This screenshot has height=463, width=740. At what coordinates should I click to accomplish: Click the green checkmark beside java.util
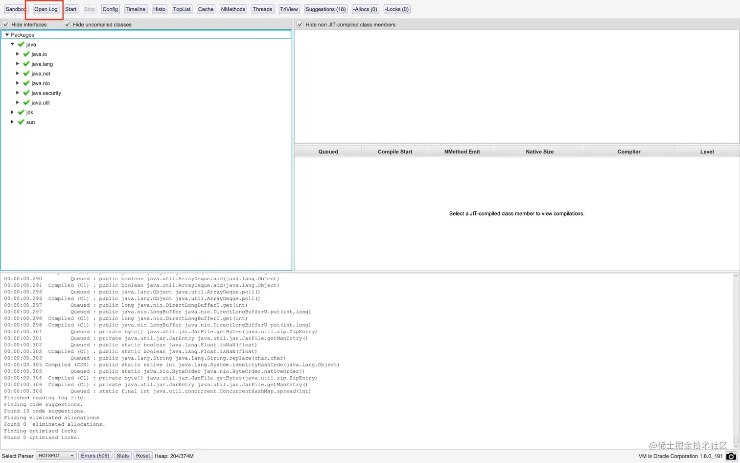click(26, 102)
